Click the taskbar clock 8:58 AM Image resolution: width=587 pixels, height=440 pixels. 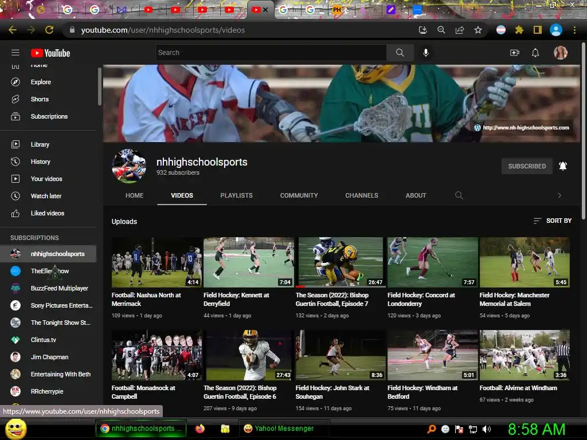click(537, 429)
